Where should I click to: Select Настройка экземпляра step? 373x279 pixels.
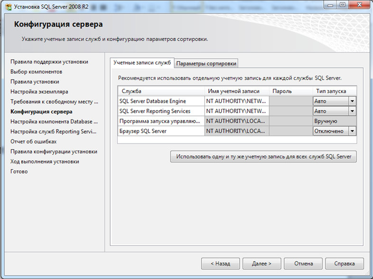point(39,91)
